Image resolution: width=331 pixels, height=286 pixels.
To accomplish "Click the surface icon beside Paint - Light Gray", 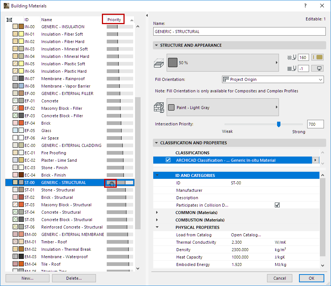I will [159, 108].
